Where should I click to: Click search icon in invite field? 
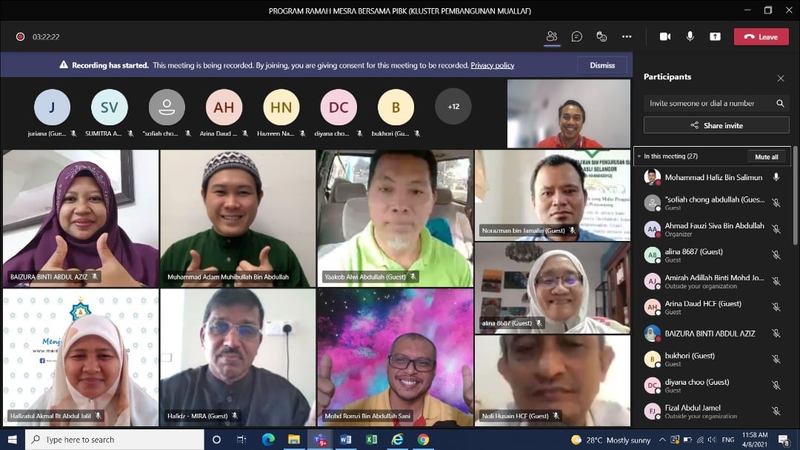780,104
